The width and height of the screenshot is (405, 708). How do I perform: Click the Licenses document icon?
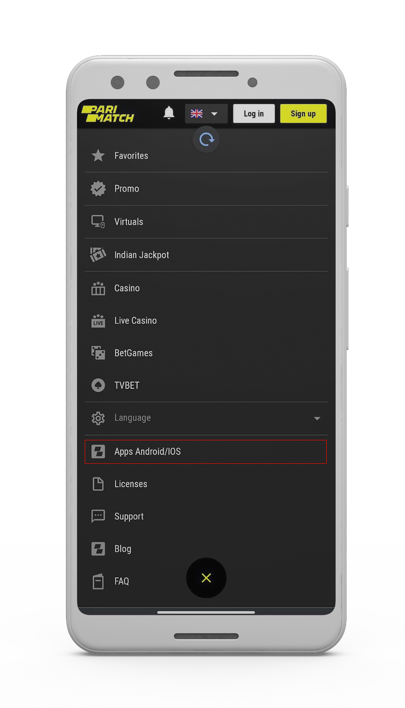click(x=98, y=484)
